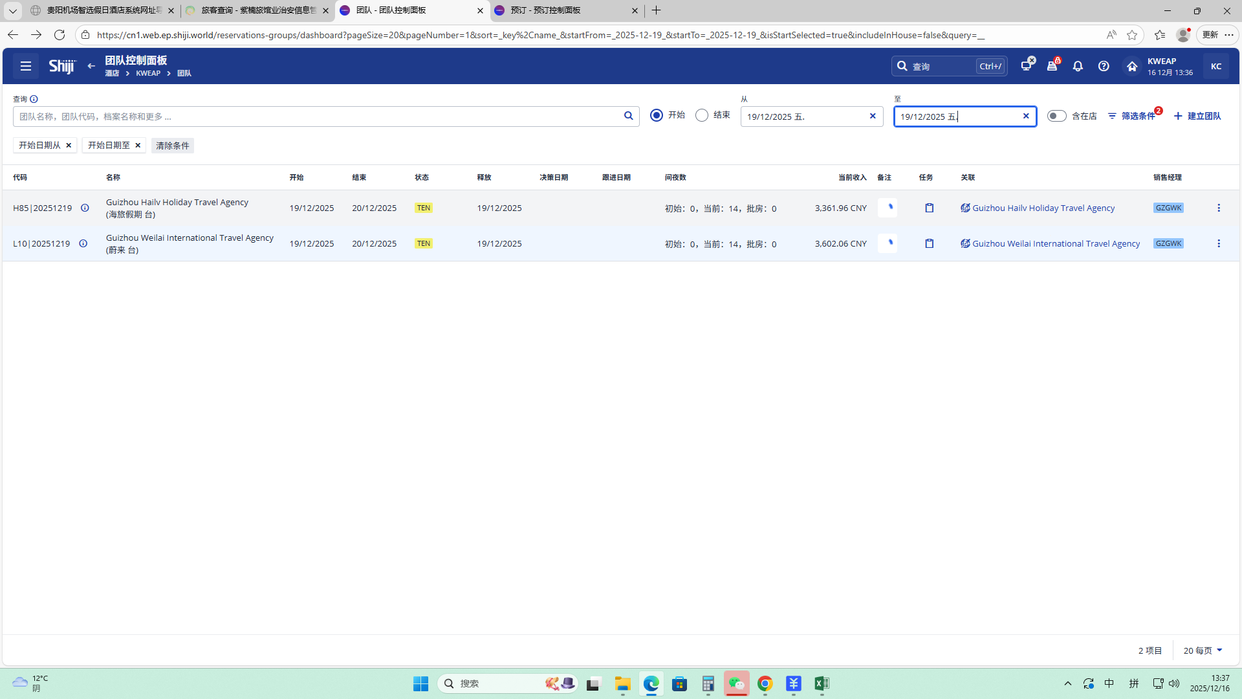Open the KC user profile menu
Viewport: 1242px width, 699px height.
(1215, 66)
